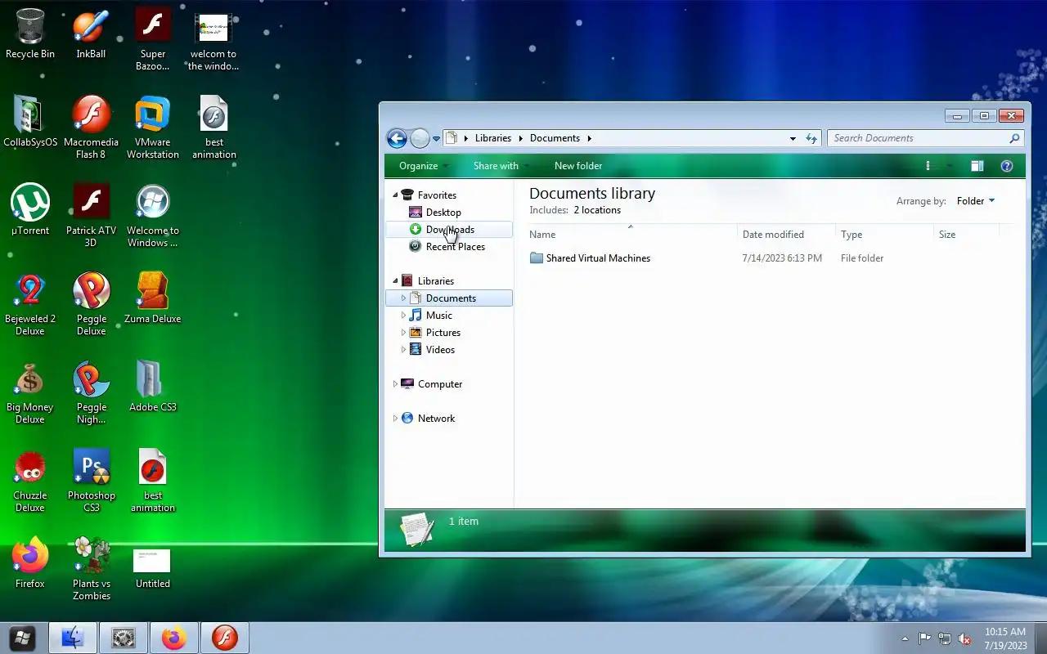
Task: Open the address bar history dropdown
Action: tap(793, 138)
